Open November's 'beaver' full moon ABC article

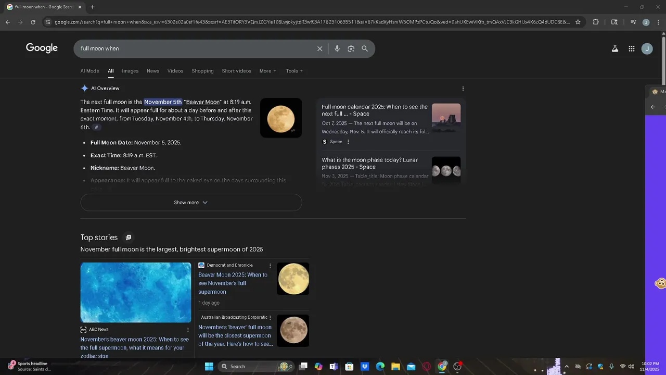235,335
